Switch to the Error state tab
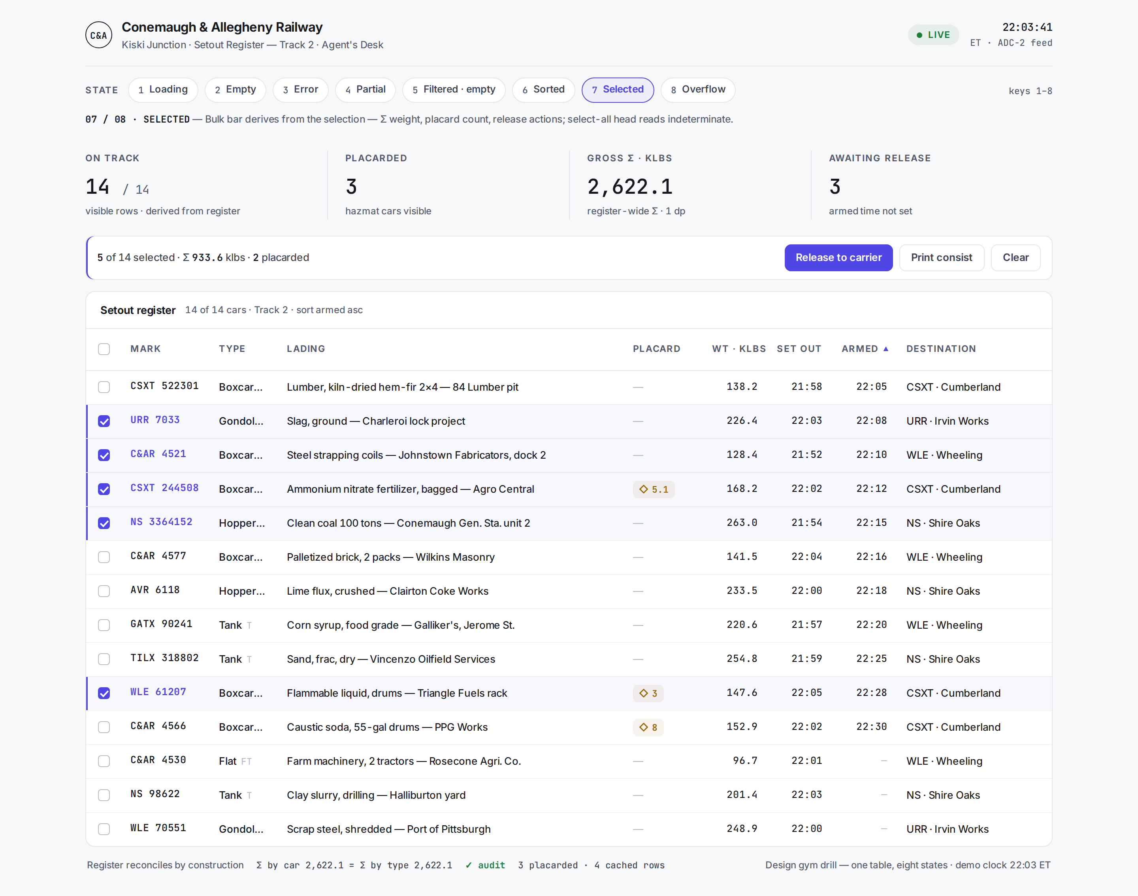The height and width of the screenshot is (896, 1138). [x=300, y=90]
